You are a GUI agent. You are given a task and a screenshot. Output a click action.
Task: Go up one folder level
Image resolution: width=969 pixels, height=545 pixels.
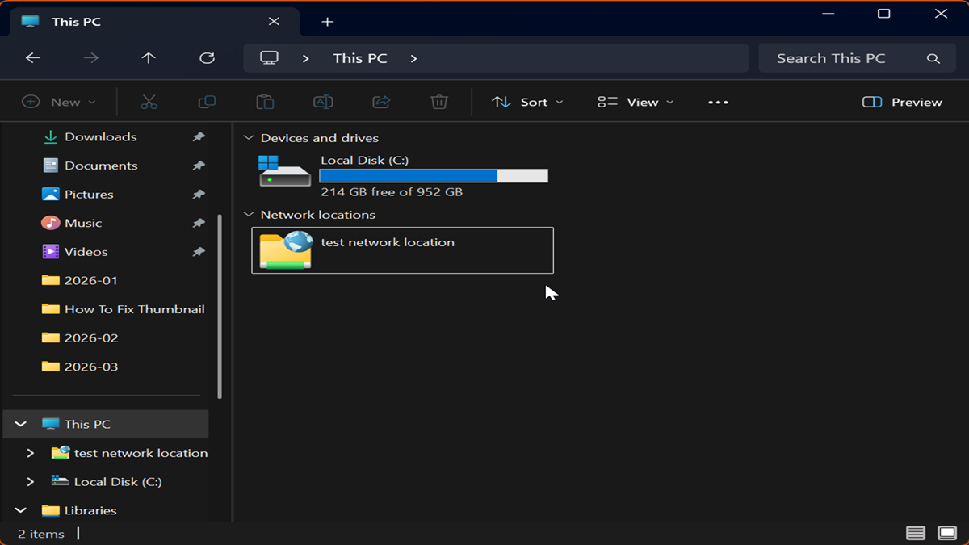[149, 58]
